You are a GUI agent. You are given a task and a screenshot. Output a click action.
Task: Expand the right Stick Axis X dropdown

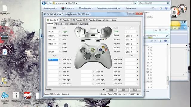pyautogui.click(x=137, y=60)
